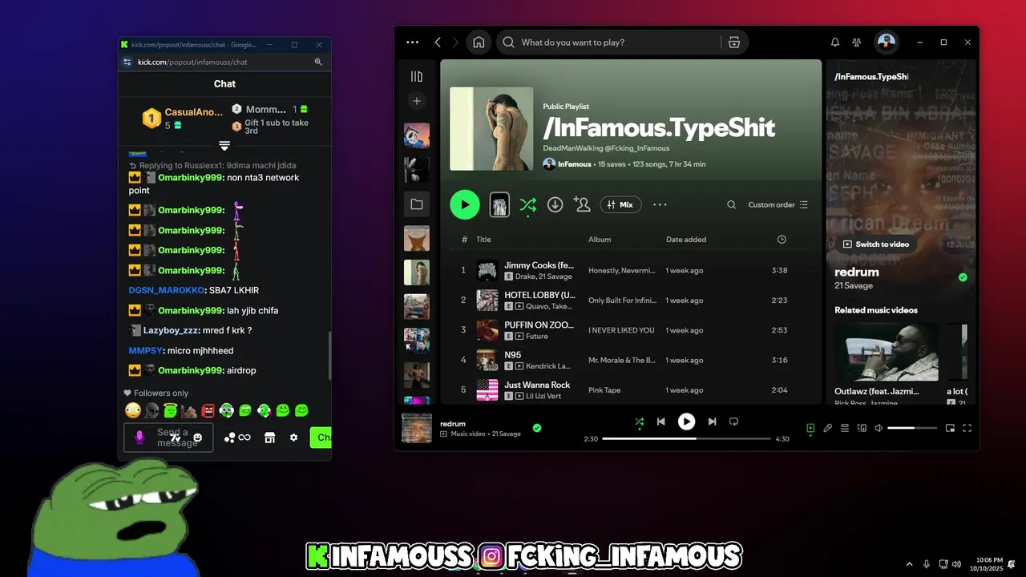Open Kick shop storefront icon
The width and height of the screenshot is (1026, 577).
pos(270,438)
